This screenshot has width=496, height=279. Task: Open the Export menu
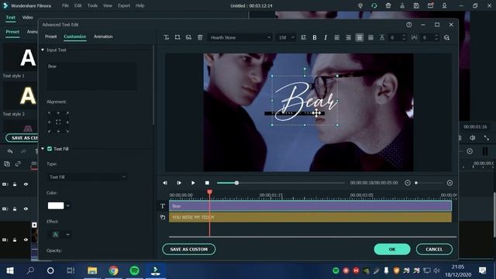pyautogui.click(x=124, y=5)
